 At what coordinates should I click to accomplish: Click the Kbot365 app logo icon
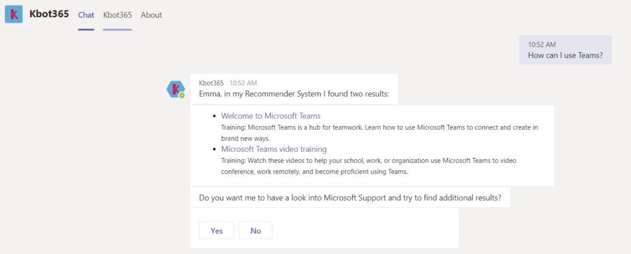point(14,14)
